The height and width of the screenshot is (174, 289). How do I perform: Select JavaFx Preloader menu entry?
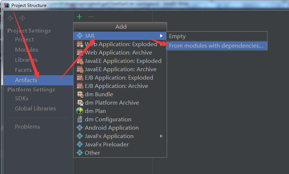tap(120, 144)
